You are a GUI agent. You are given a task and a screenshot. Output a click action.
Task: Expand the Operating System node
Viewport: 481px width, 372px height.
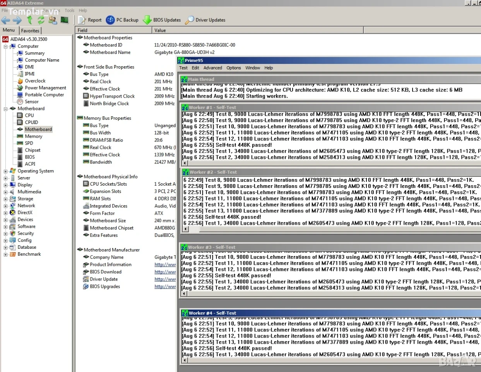coord(6,171)
